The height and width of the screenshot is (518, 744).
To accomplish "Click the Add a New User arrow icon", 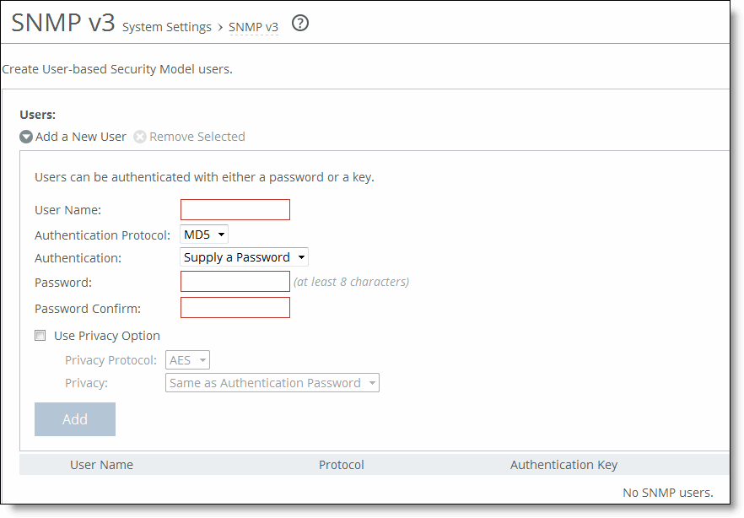I will tap(26, 136).
